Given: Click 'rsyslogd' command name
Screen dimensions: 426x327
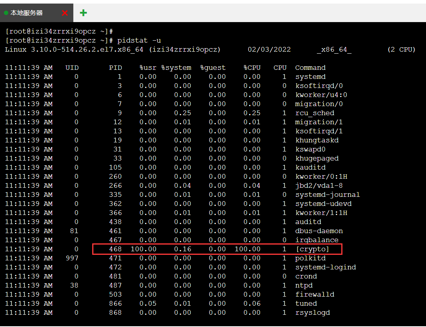Looking at the screenshot, I should click(313, 312).
